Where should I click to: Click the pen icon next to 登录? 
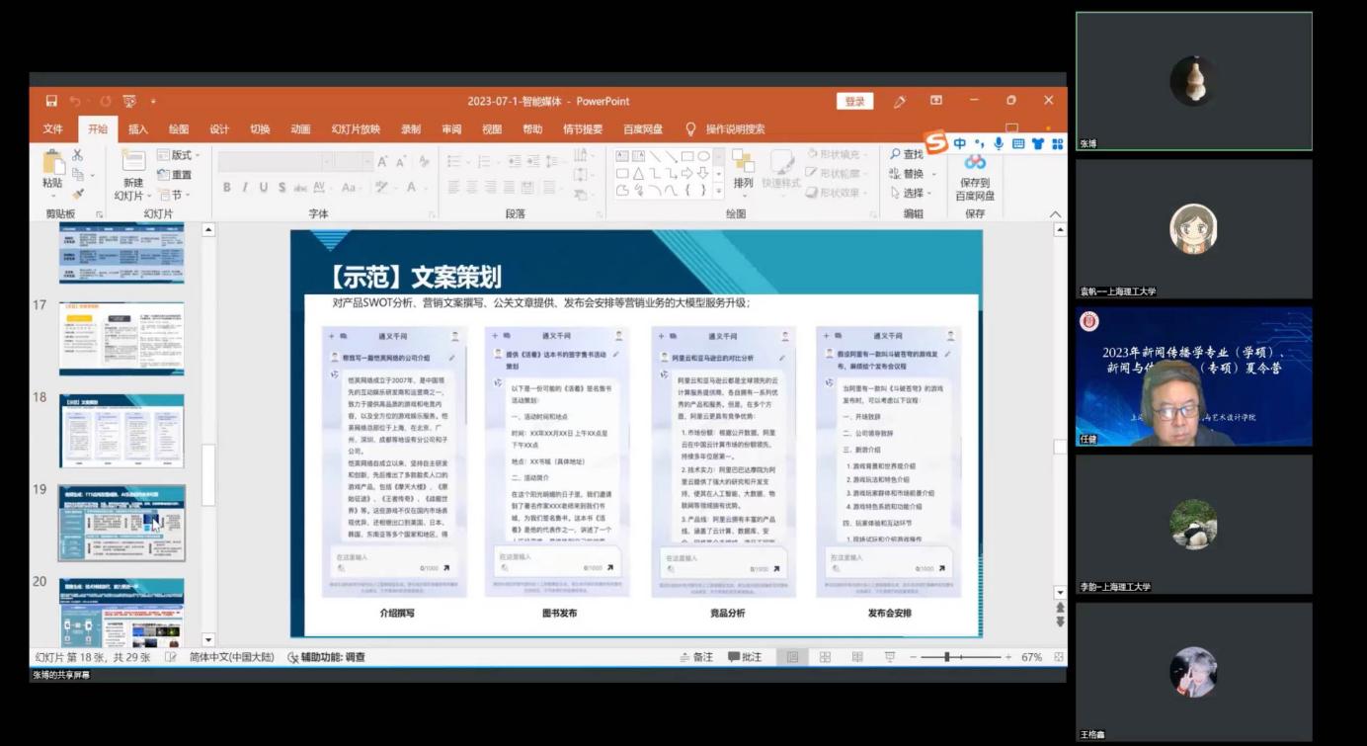coord(900,101)
